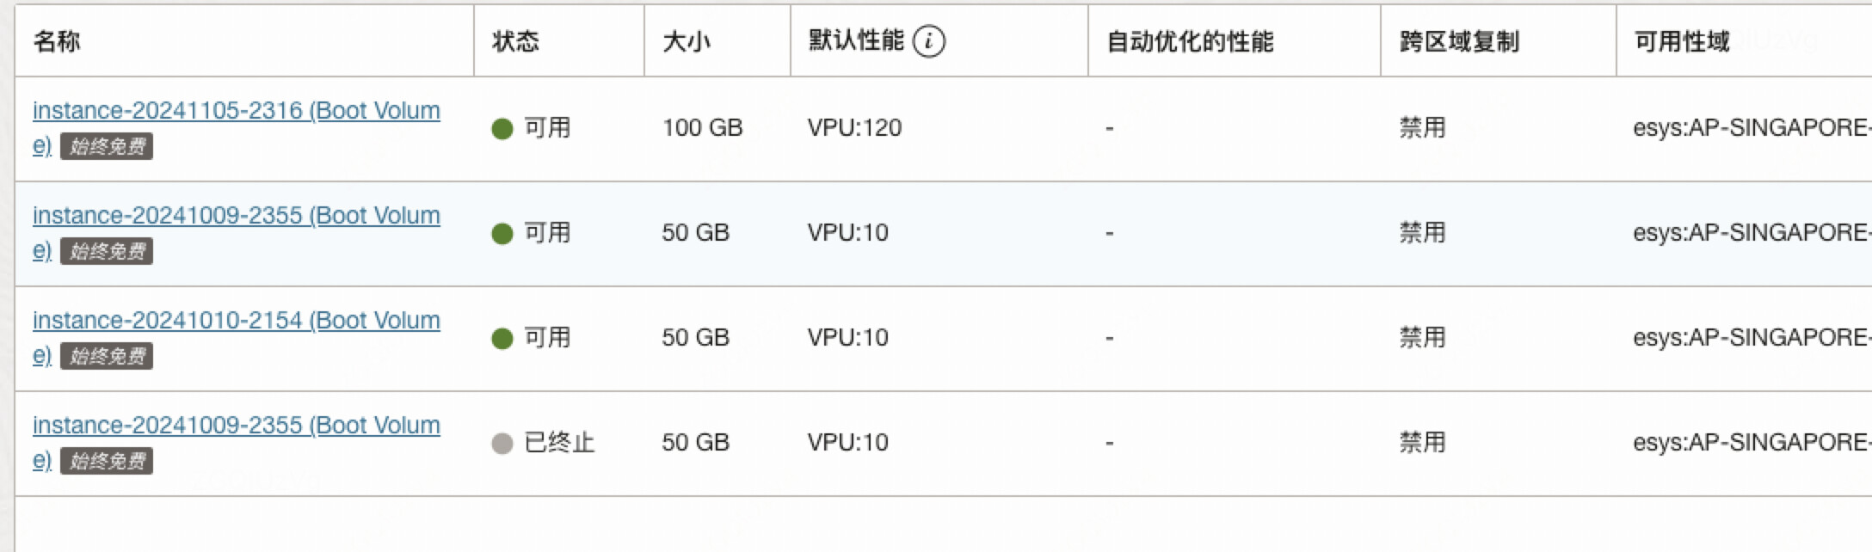Click green status dot for instance-20241010-2154

[502, 339]
